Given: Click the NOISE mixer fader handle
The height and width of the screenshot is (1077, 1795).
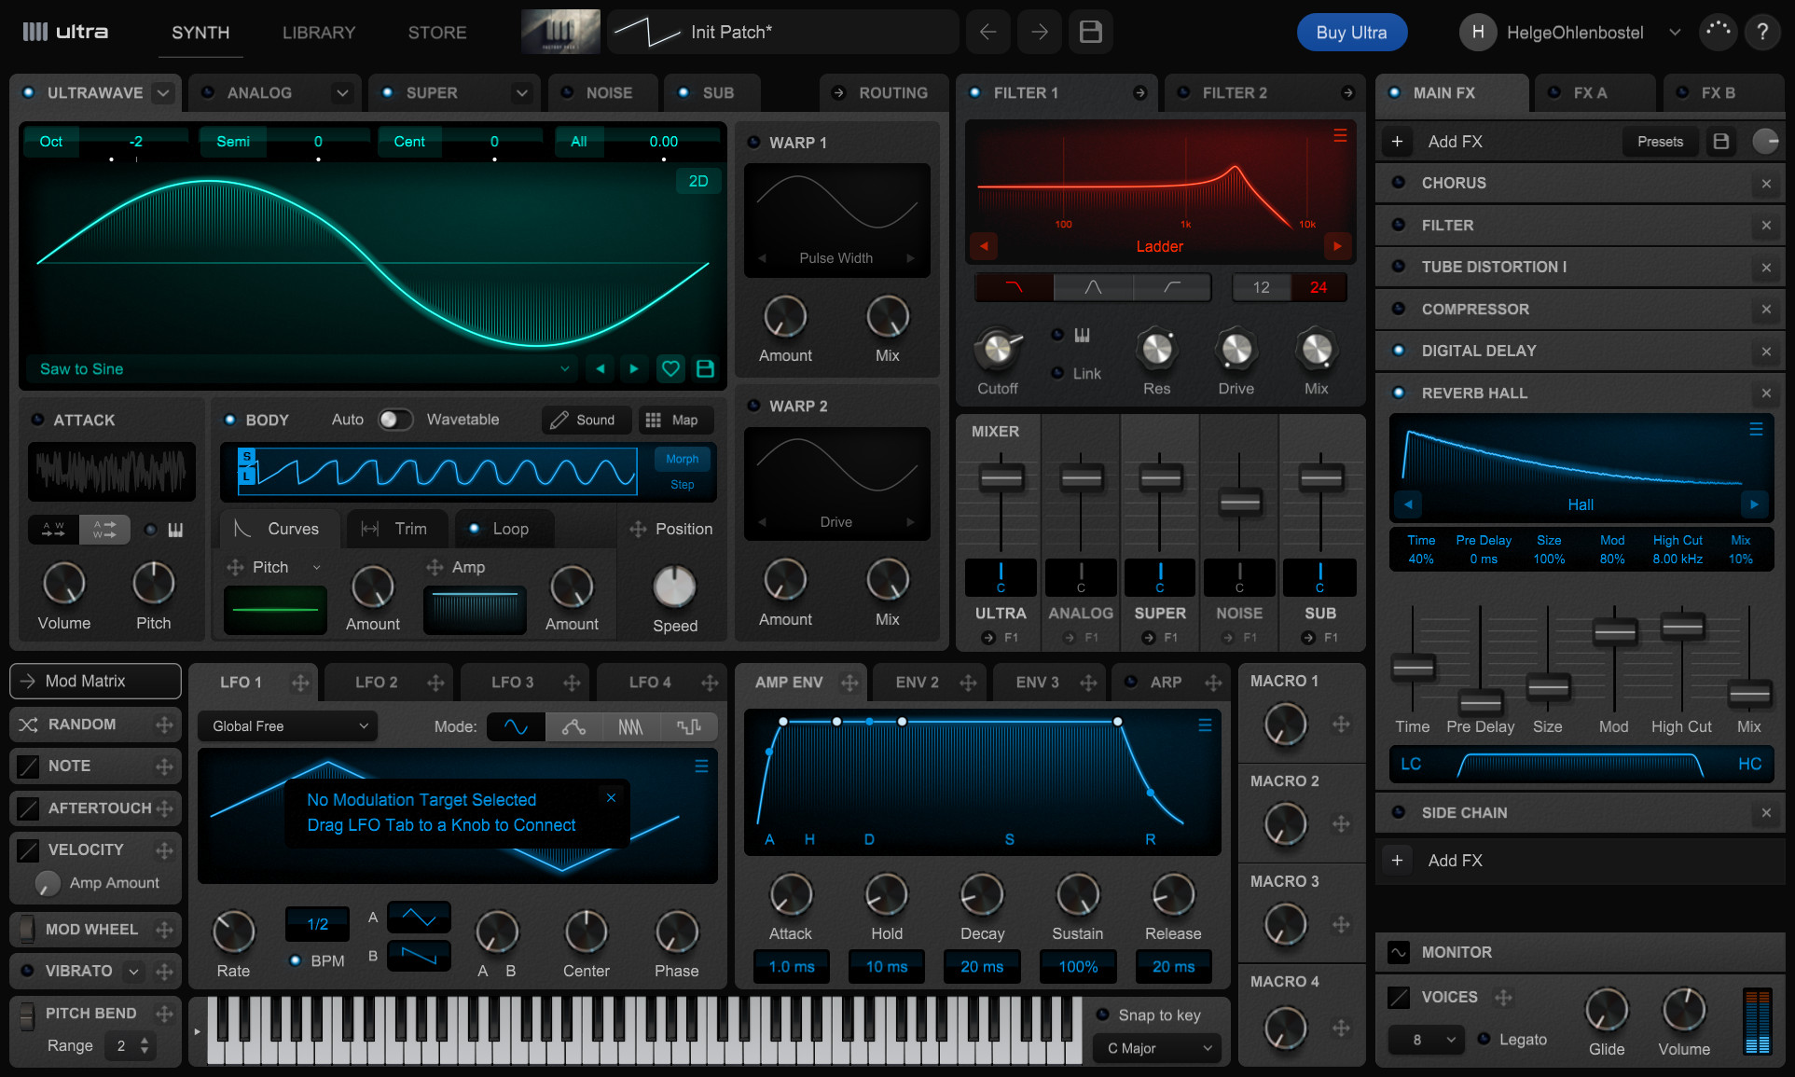Looking at the screenshot, I should click(1239, 503).
